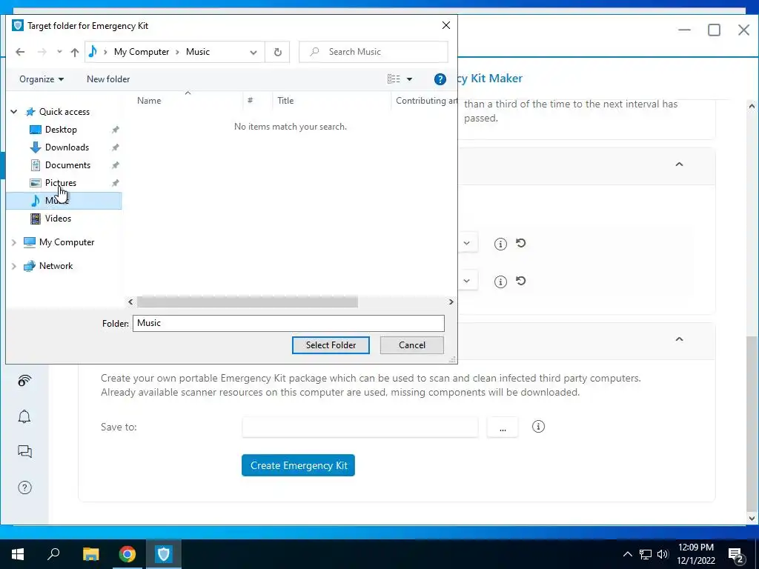Open notifications bell in the app sidebar
The width and height of the screenshot is (759, 569).
point(24,416)
